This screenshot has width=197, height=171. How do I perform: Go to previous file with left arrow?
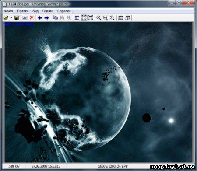pos(40,18)
